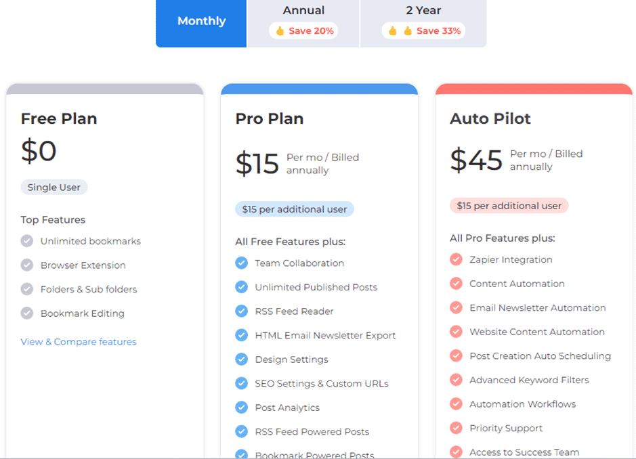
Task: Click gray checkmark beside Browser Extension
Action: click(27, 265)
